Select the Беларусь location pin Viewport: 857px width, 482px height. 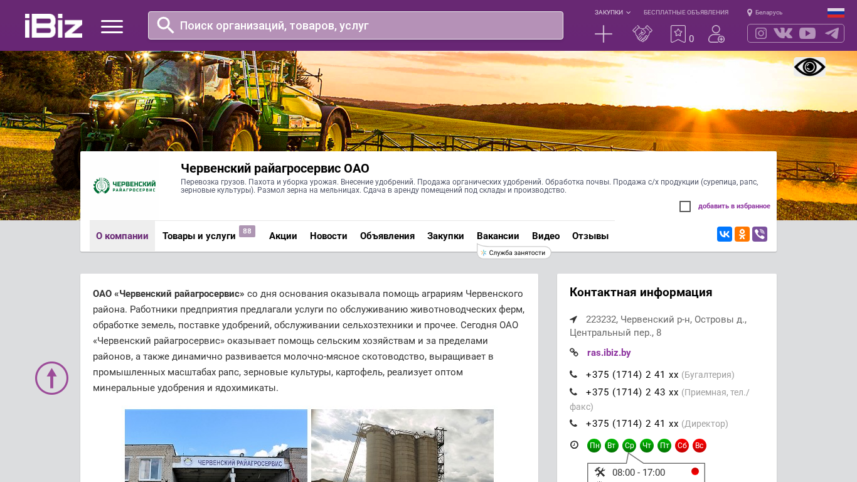[765, 13]
